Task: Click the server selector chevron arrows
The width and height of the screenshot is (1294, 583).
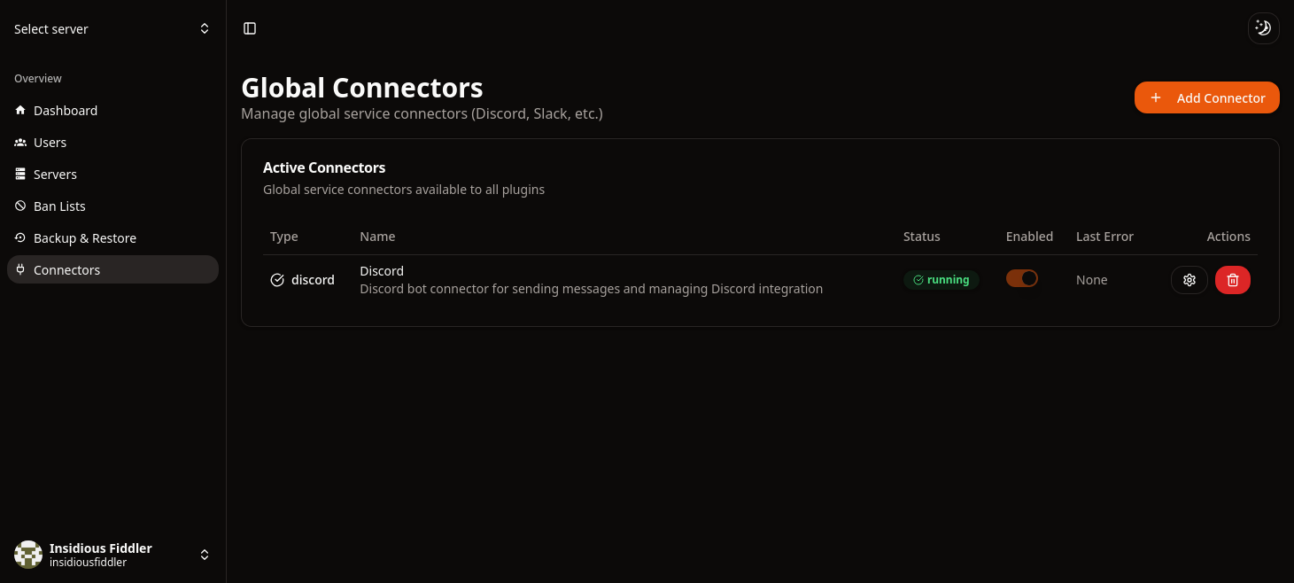Action: [x=205, y=28]
